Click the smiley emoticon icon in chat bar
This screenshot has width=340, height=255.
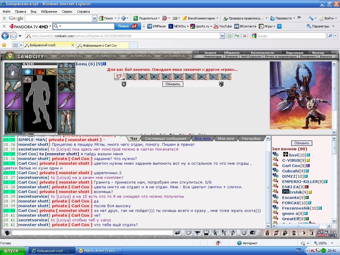(244, 233)
